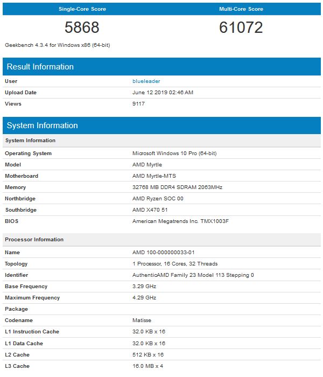
Task: Click the Views row label
Action: click(x=13, y=104)
